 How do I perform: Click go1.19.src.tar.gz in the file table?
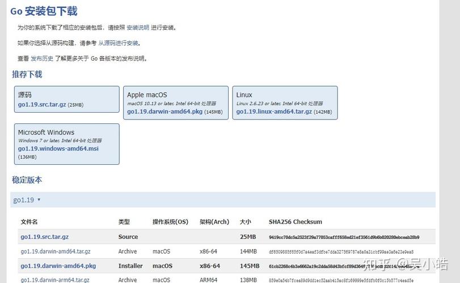[45, 237]
